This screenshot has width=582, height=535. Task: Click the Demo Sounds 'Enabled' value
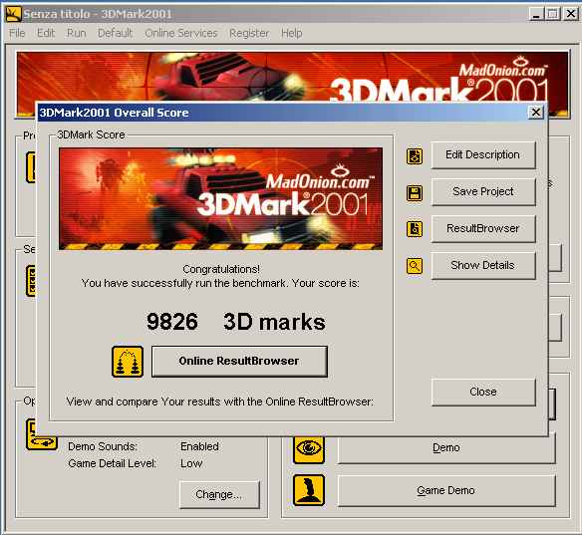pos(199,446)
